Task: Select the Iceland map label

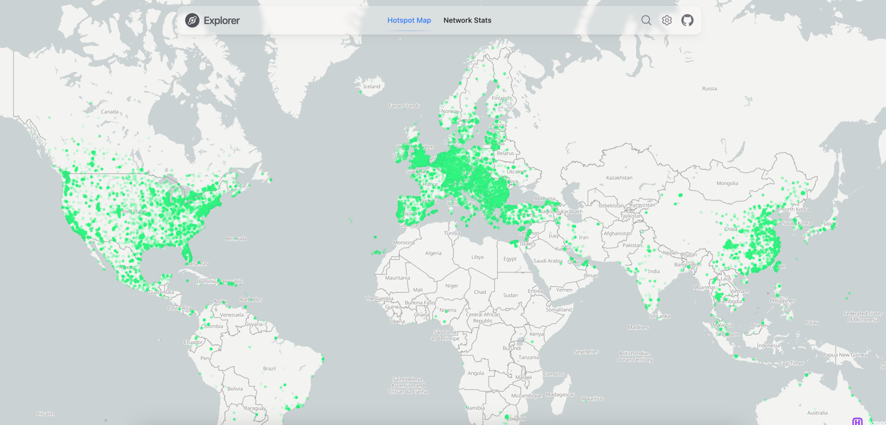Action: 372,86
